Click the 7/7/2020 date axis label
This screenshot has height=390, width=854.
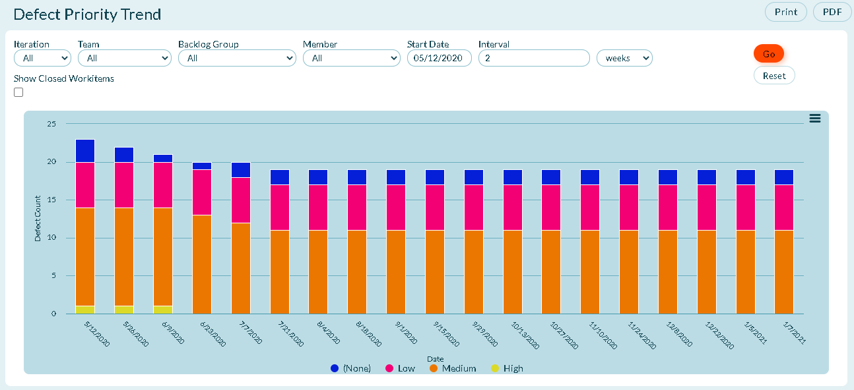pyautogui.click(x=250, y=332)
